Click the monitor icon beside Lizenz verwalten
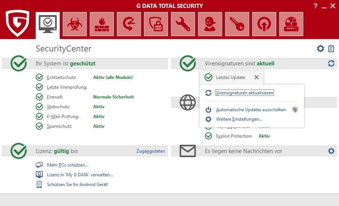 click(39, 175)
